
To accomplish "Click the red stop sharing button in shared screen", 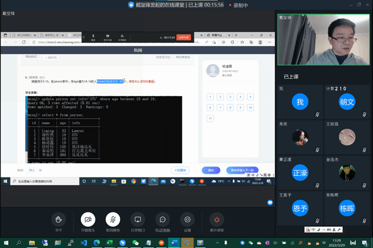I will (183, 37).
